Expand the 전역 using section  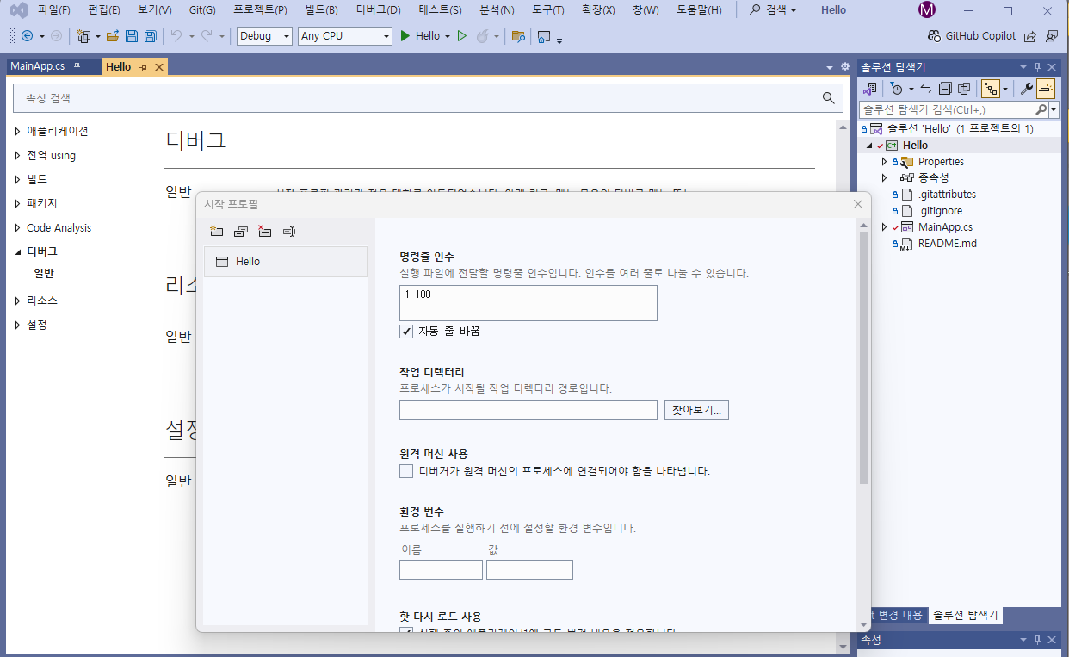point(18,156)
